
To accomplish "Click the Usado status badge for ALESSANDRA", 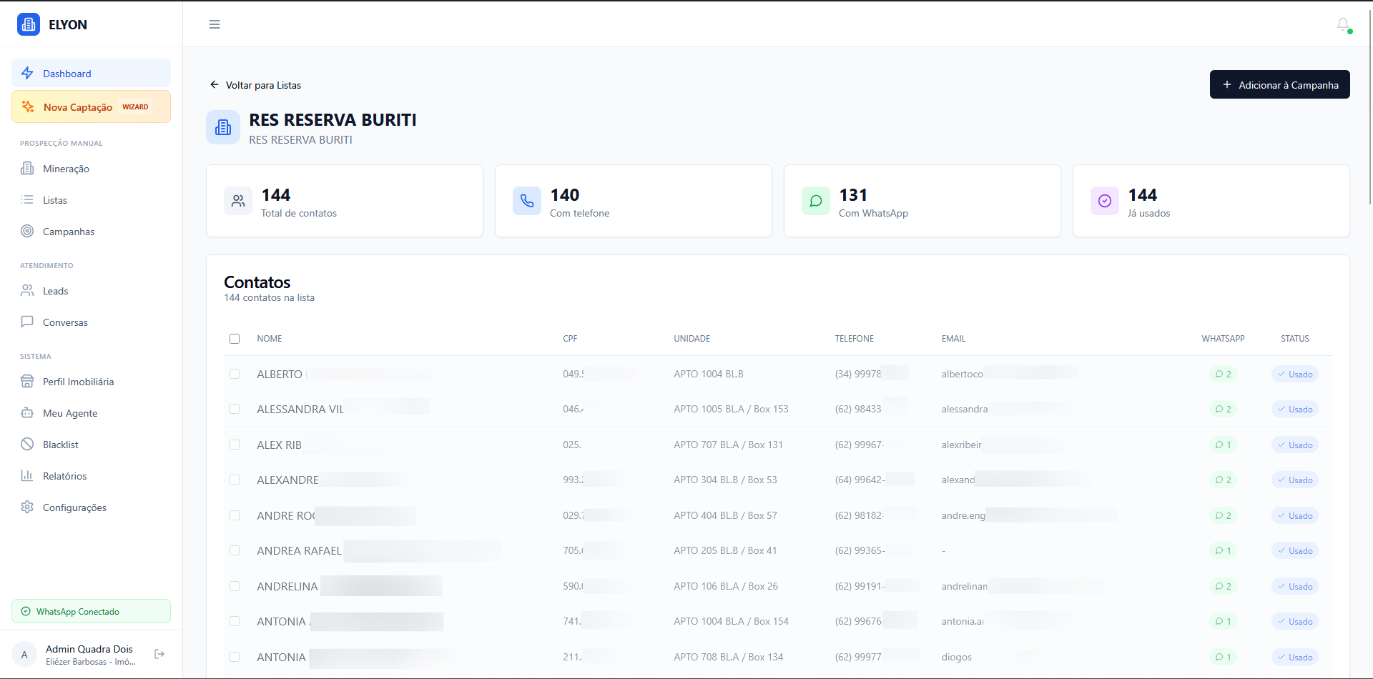I will point(1294,409).
